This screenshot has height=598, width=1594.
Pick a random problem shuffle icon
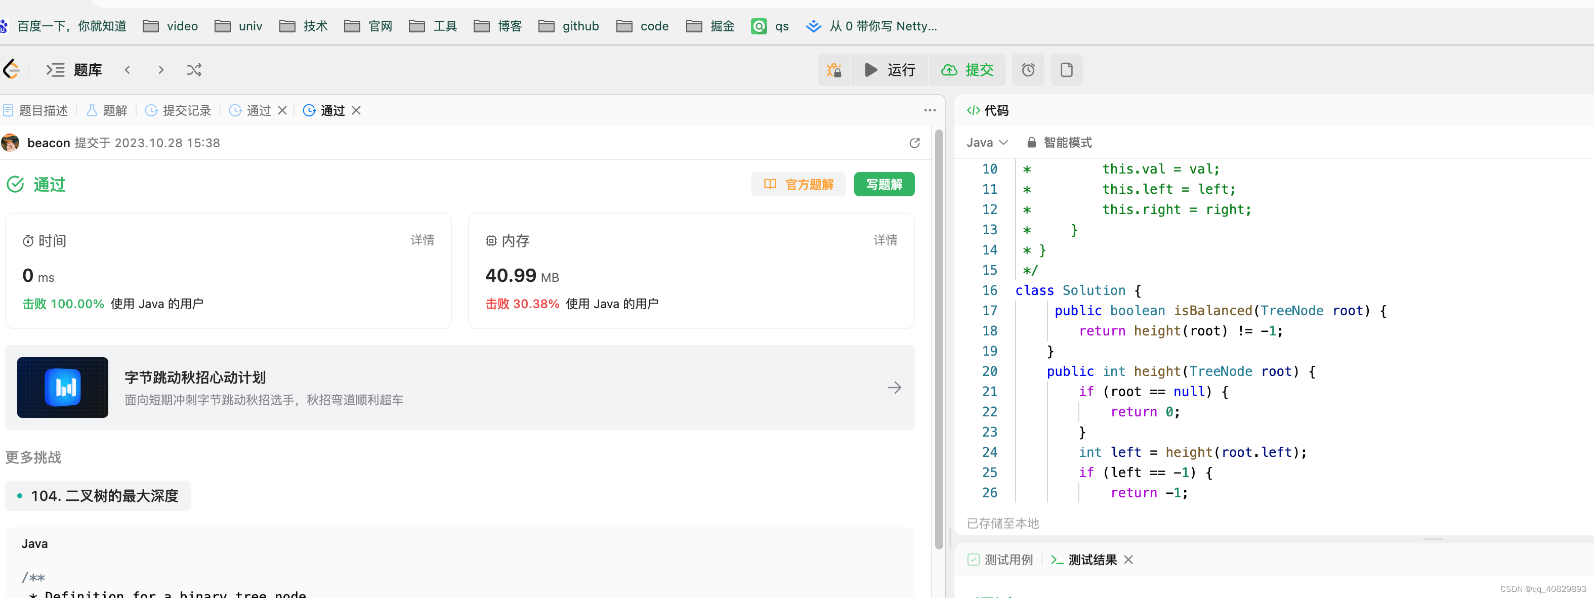pyautogui.click(x=194, y=70)
